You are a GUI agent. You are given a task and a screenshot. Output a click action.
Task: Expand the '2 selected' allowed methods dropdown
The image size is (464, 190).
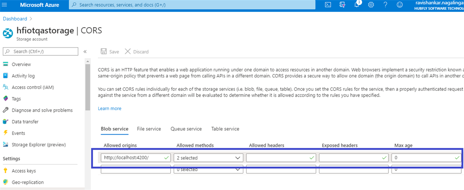pyautogui.click(x=208, y=158)
